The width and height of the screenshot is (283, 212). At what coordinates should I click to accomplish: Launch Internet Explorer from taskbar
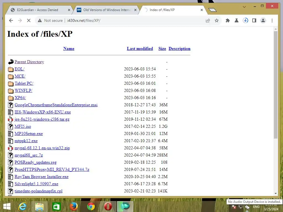tap(23, 206)
